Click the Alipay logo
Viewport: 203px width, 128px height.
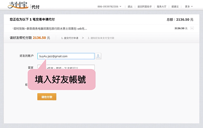pyautogui.click(x=18, y=5)
